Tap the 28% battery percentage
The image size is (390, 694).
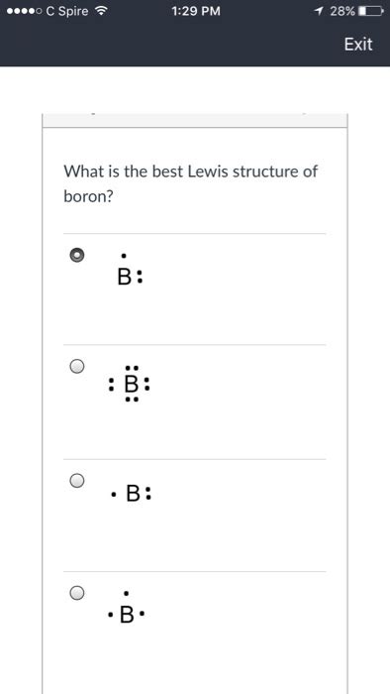point(342,12)
